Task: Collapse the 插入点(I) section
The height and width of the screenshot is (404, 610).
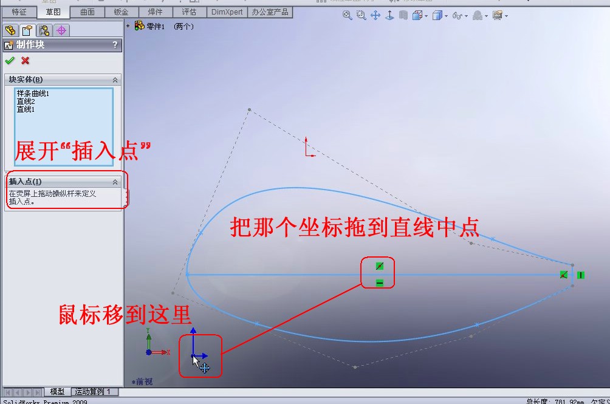Action: click(x=115, y=182)
